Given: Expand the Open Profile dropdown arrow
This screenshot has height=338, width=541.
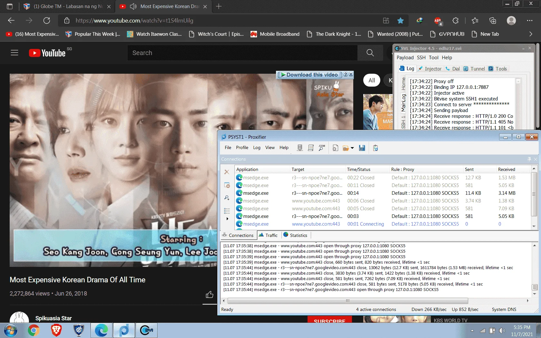Looking at the screenshot, I should pyautogui.click(x=352, y=148).
